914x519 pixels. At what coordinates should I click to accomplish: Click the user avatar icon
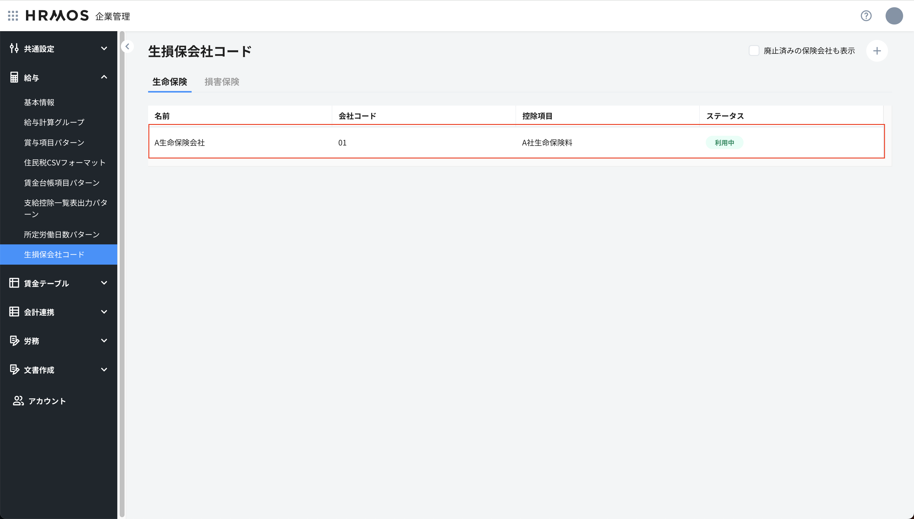[x=894, y=16]
